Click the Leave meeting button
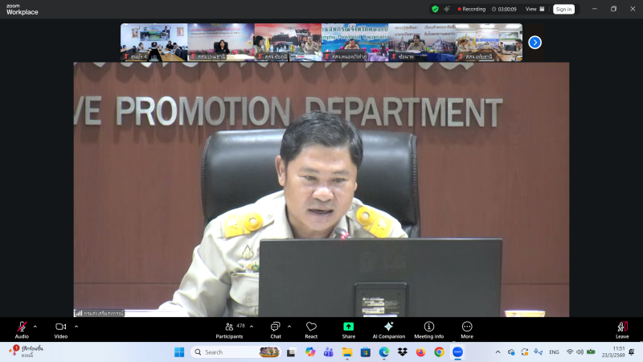The height and width of the screenshot is (362, 643). click(x=622, y=328)
